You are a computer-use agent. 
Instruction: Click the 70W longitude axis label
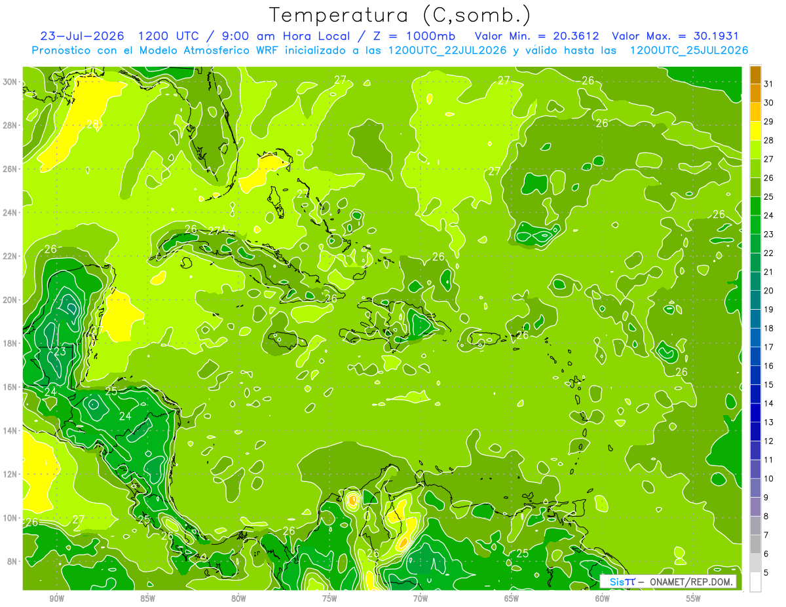click(x=421, y=598)
